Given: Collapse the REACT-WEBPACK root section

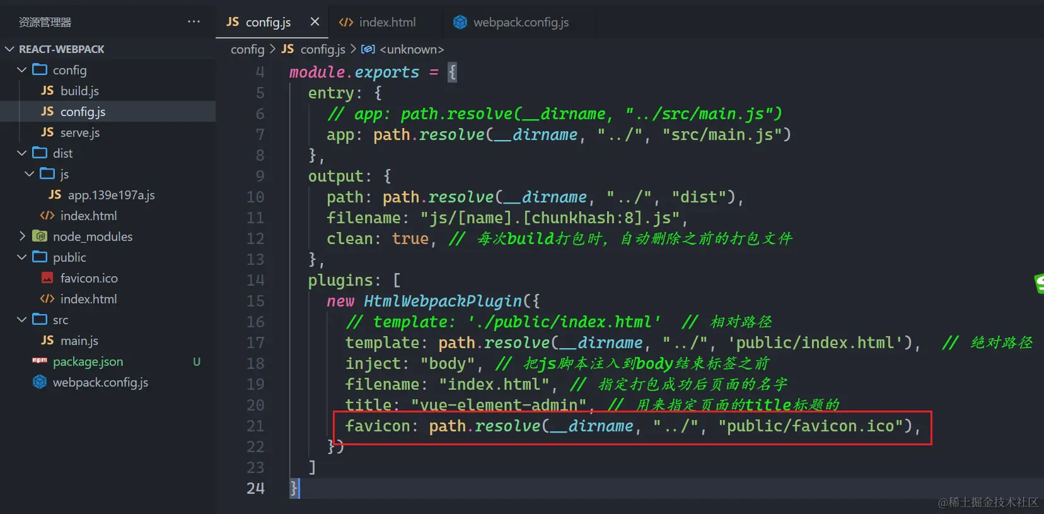Looking at the screenshot, I should (x=9, y=49).
